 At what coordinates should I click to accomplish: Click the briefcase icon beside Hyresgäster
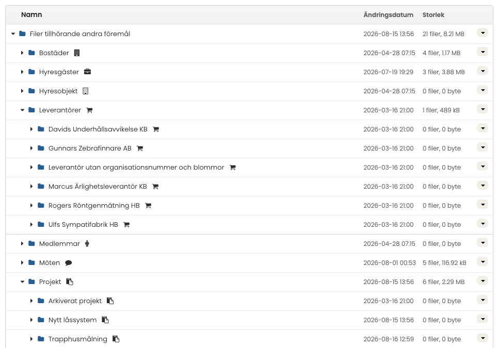tap(88, 72)
